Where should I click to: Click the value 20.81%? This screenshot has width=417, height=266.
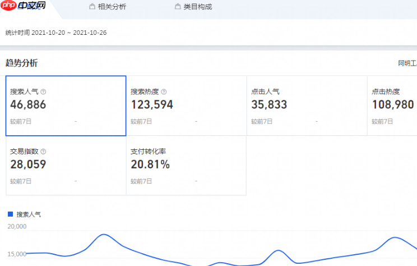pyautogui.click(x=150, y=164)
